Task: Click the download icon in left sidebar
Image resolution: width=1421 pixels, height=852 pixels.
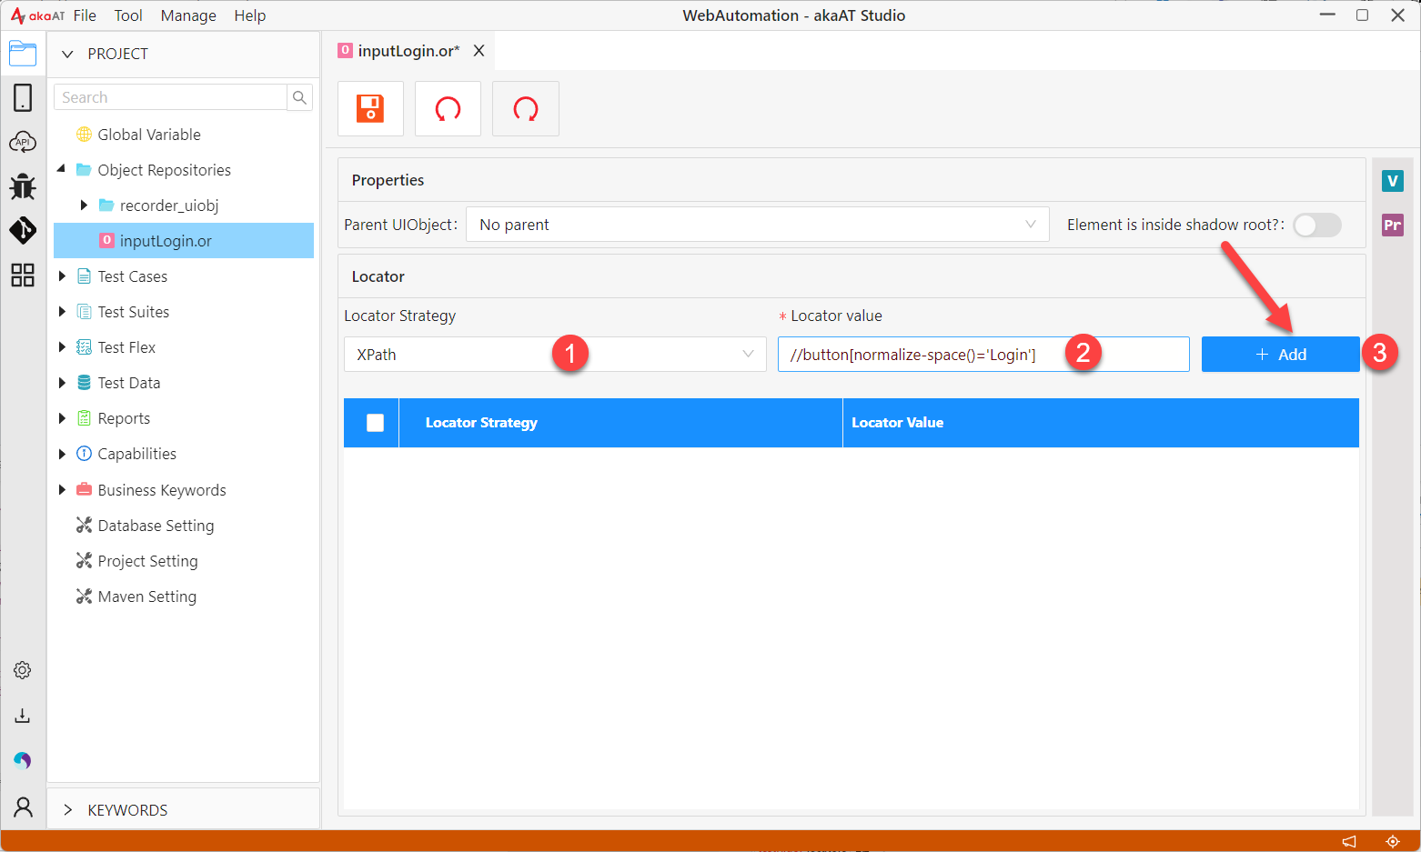Action: 23,716
